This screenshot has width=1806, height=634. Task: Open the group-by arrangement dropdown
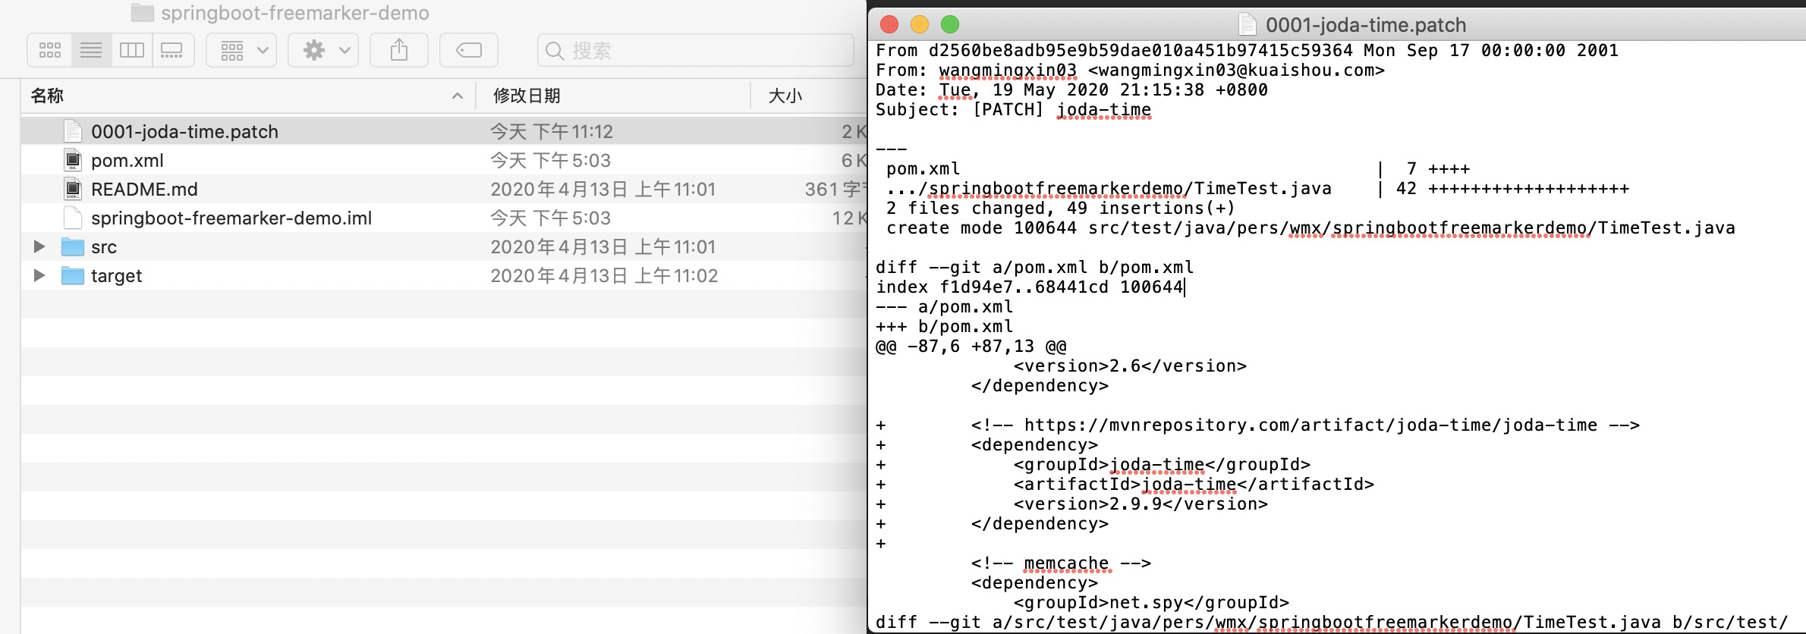click(x=241, y=51)
